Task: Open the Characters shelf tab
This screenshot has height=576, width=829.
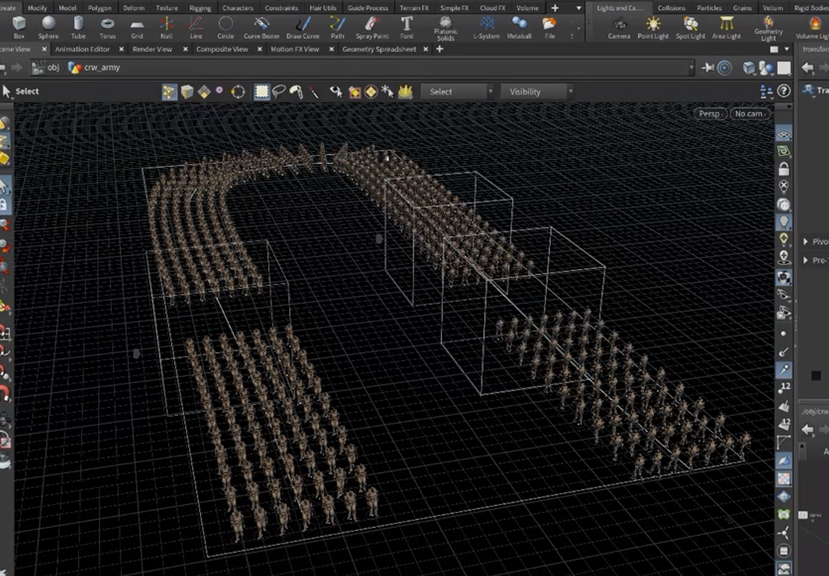Action: coord(238,8)
